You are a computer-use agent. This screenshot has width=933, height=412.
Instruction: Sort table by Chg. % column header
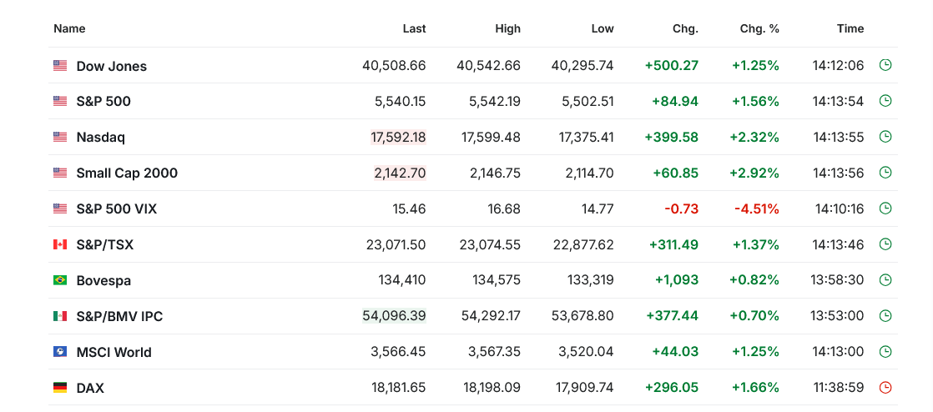(x=759, y=28)
